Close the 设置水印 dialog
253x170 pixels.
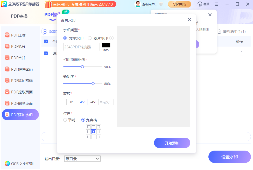point(189,20)
